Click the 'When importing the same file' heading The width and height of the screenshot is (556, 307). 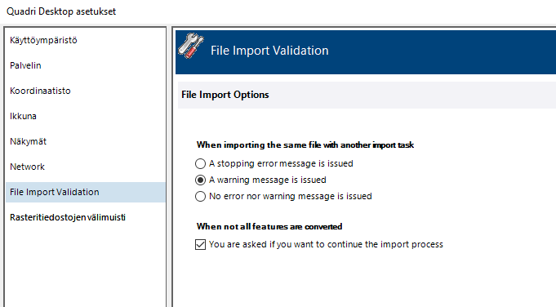305,145
